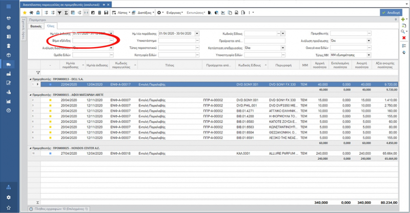The width and height of the screenshot is (410, 213).
Task: Open the Τύπος παραστατικού lookup ellipsis button
Action: tap(197, 48)
